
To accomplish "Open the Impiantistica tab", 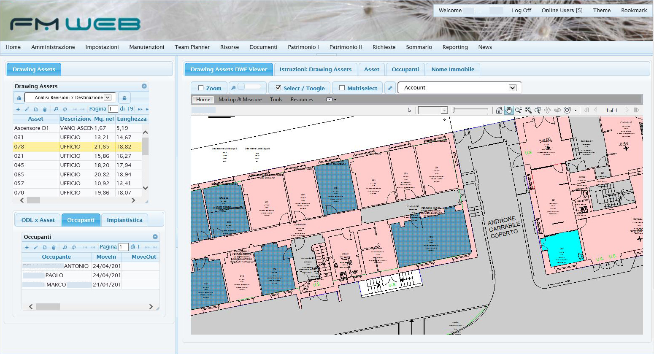I will point(124,220).
